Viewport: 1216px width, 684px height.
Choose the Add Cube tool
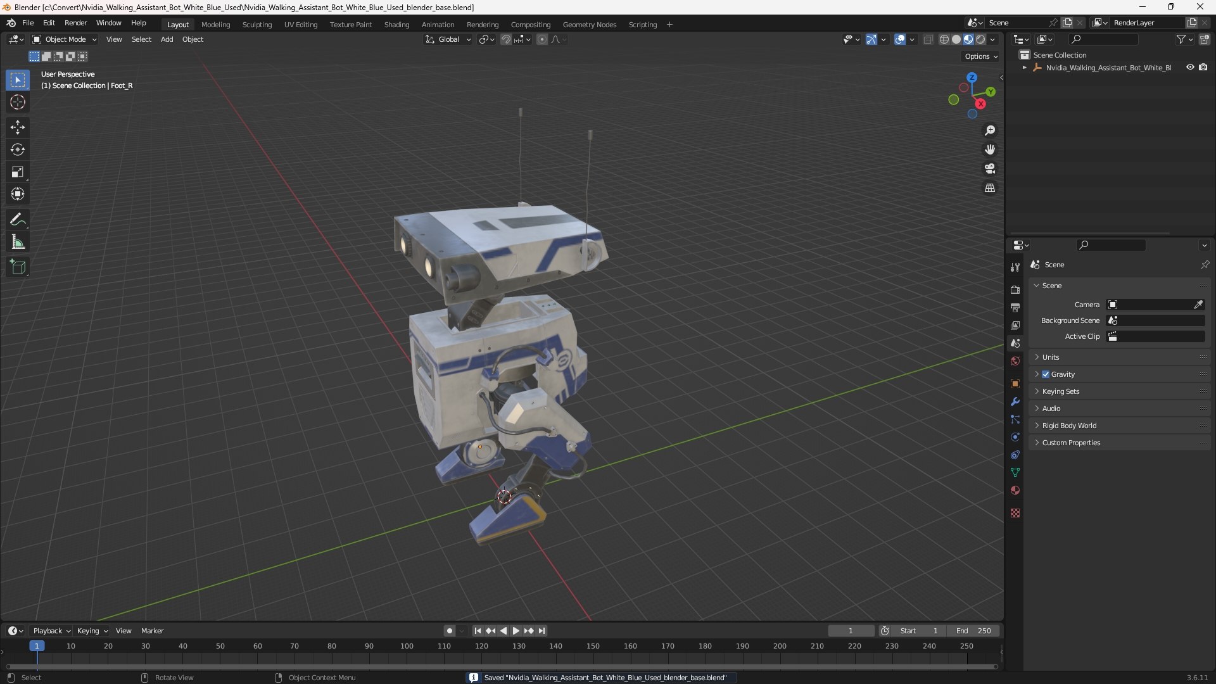[x=18, y=267]
